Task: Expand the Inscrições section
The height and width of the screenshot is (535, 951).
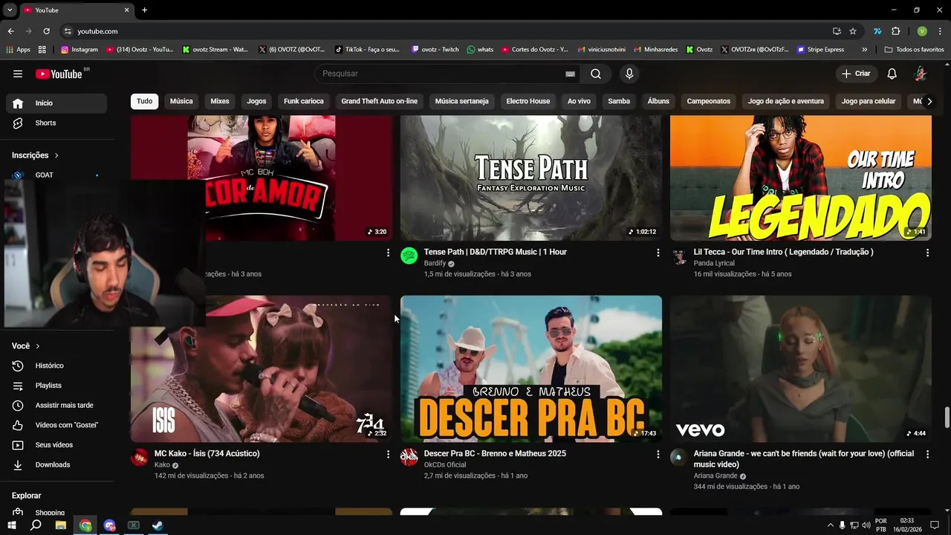Action: (36, 155)
